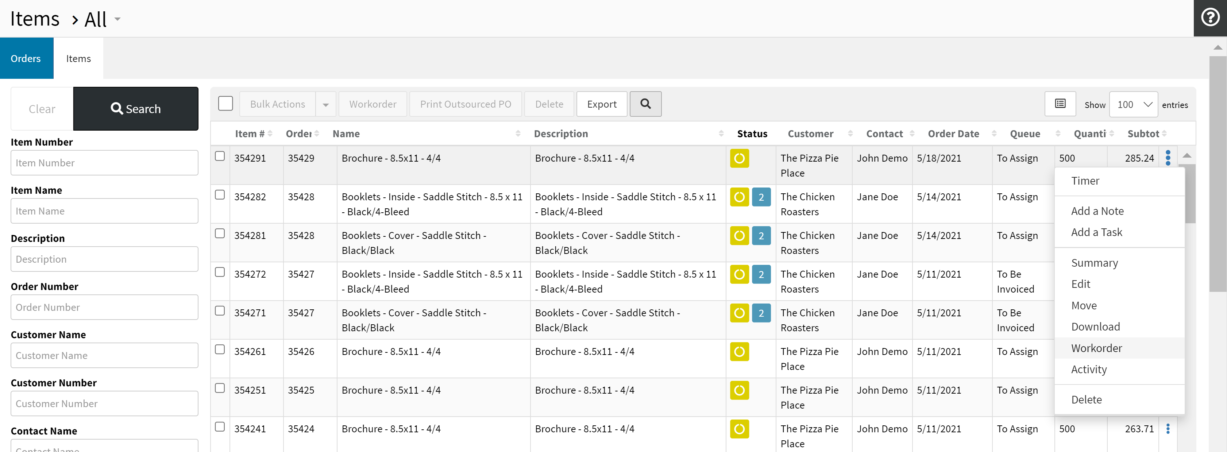Image resolution: width=1227 pixels, height=452 pixels.
Task: Click blue 2 badge on item 354282
Action: (761, 197)
